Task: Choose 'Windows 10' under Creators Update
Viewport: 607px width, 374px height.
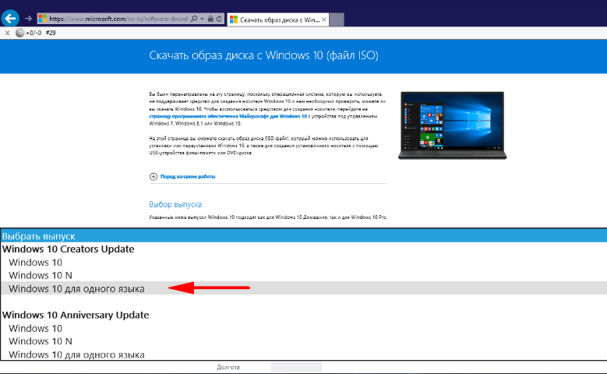Action: click(x=304, y=262)
